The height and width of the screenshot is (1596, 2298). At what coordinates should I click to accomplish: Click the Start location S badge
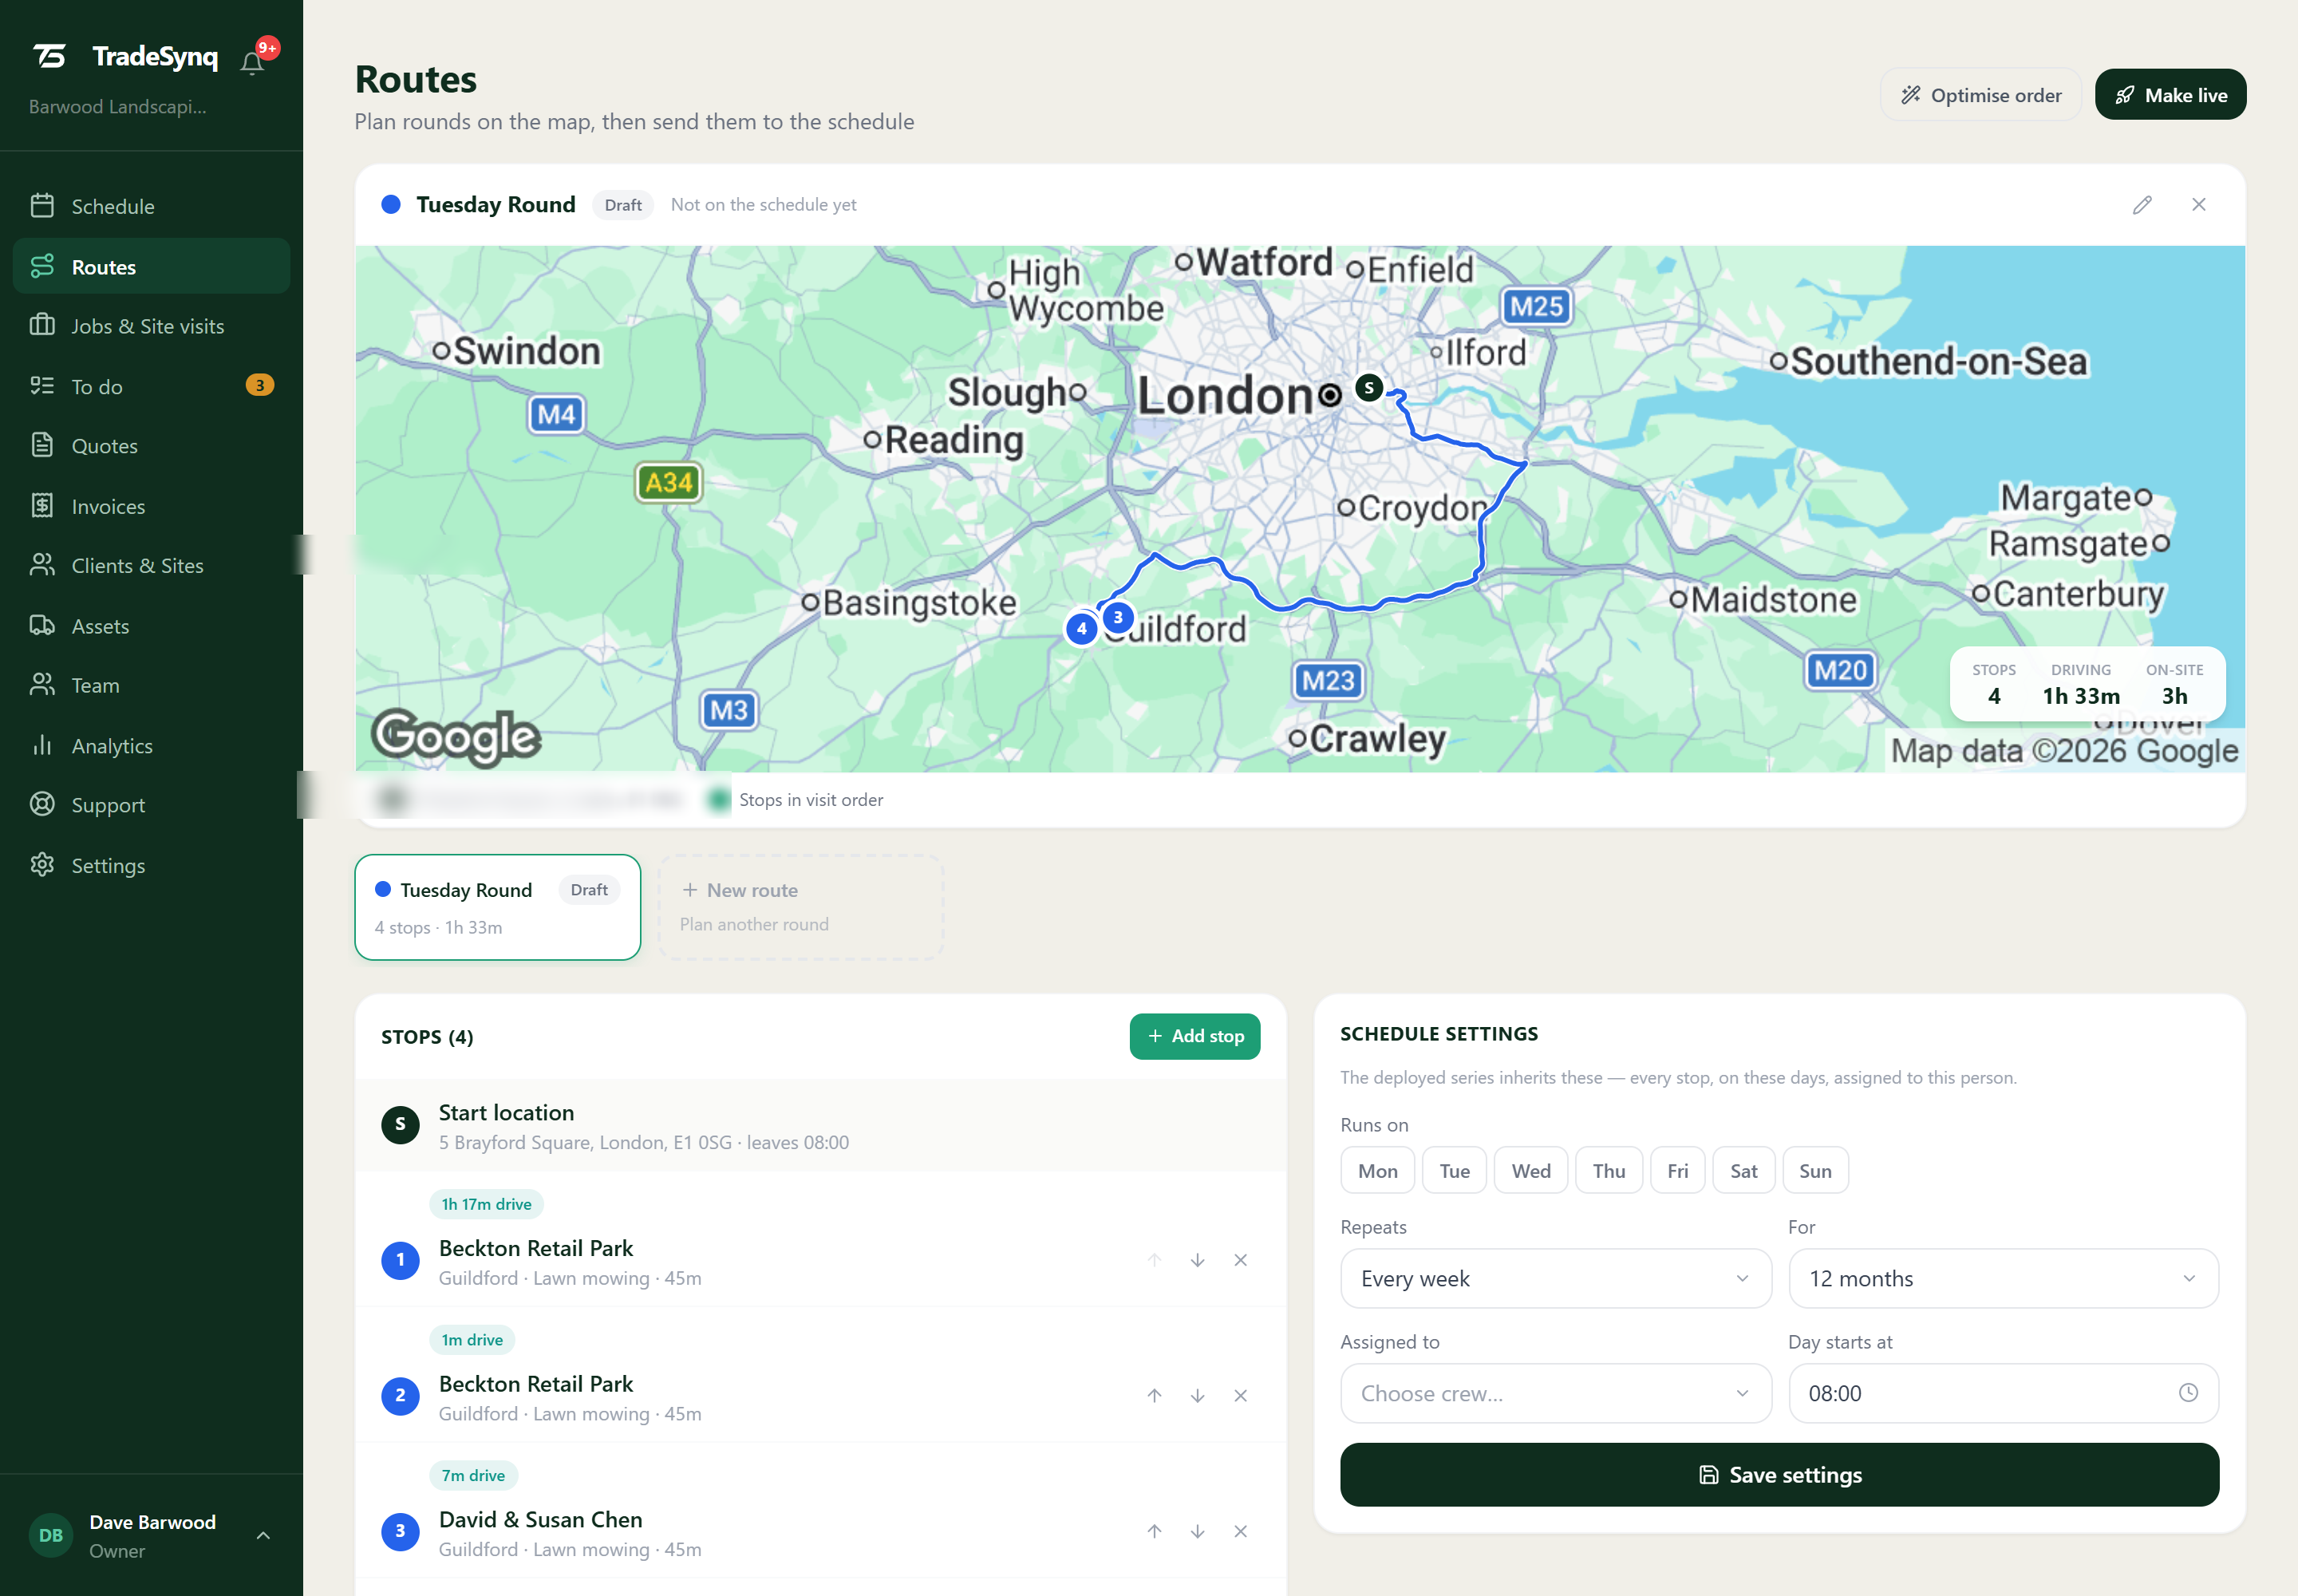click(400, 1124)
